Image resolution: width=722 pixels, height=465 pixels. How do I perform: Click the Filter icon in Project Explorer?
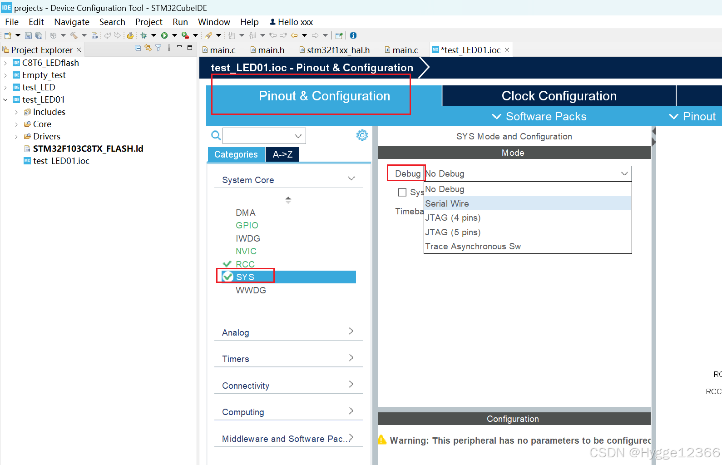[158, 48]
